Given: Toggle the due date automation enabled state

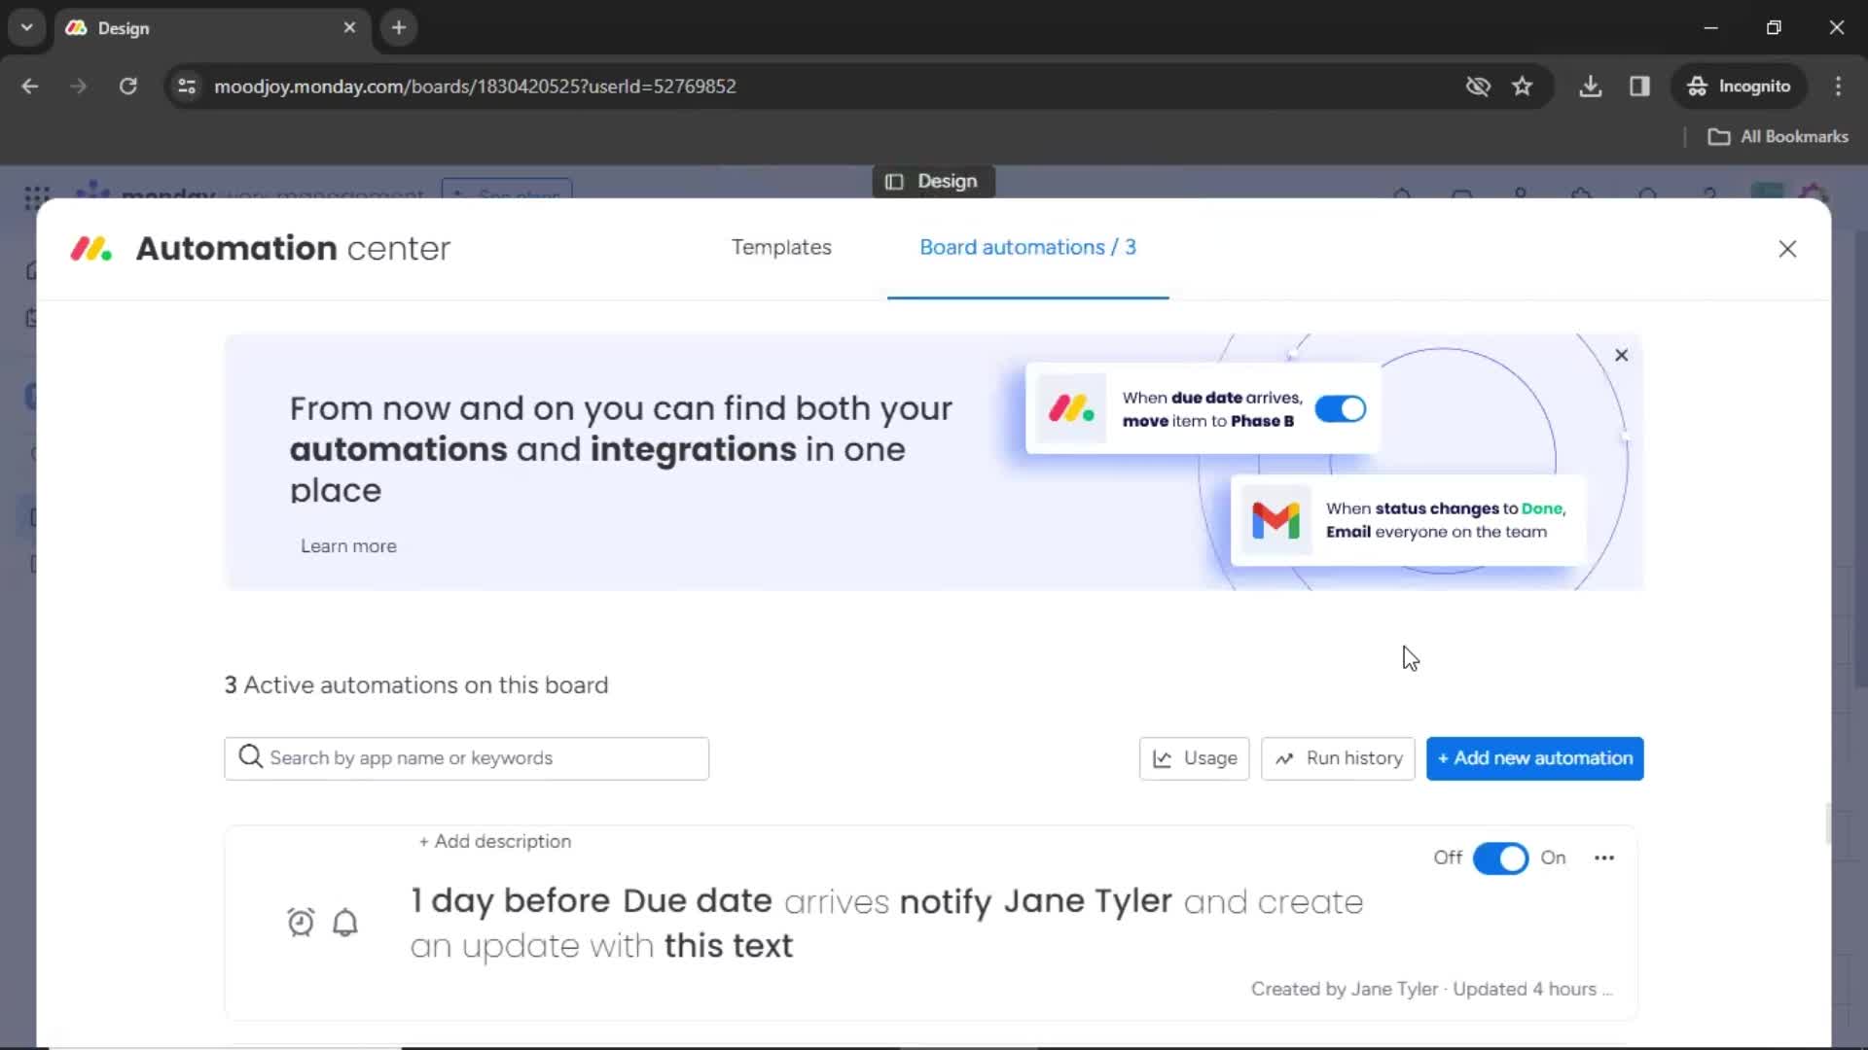Looking at the screenshot, I should tap(1501, 857).
